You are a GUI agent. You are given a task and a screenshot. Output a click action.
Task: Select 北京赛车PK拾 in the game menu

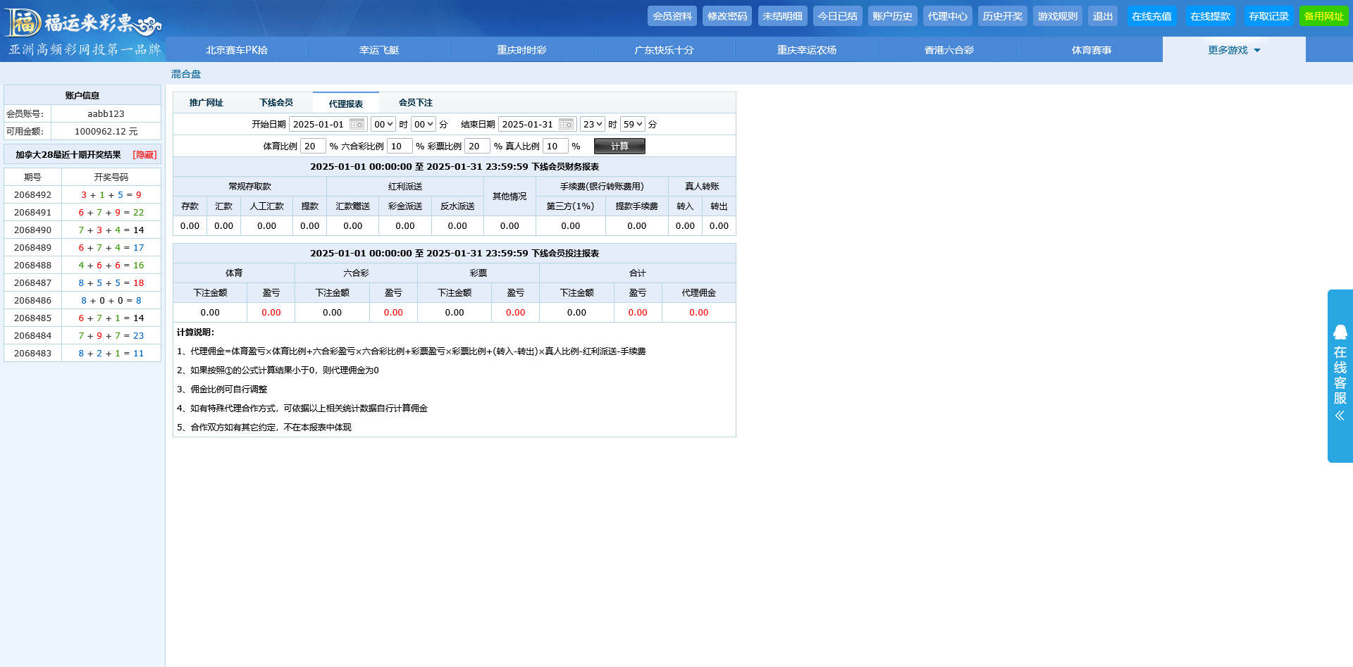(237, 50)
